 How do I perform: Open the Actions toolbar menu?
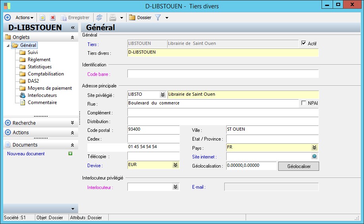[24, 17]
